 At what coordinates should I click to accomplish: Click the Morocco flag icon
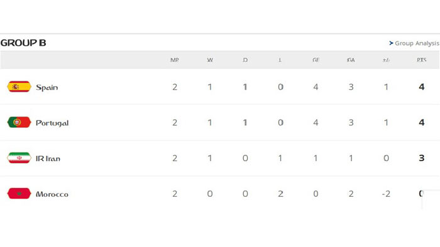tap(19, 193)
